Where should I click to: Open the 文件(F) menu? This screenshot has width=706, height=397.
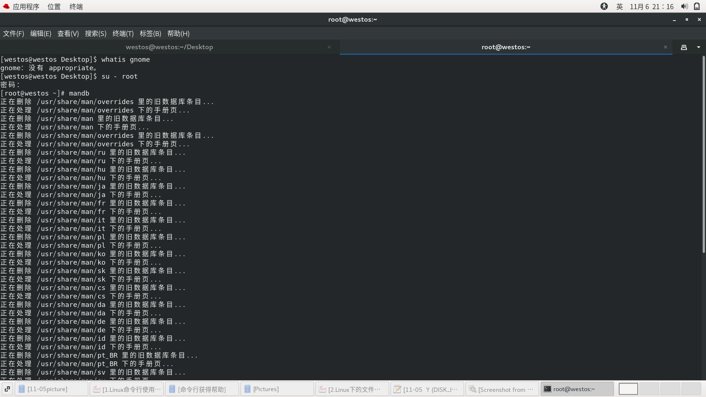coord(14,33)
